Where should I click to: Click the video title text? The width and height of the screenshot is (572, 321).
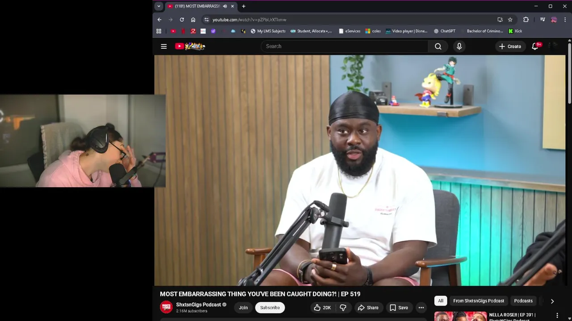click(x=260, y=294)
